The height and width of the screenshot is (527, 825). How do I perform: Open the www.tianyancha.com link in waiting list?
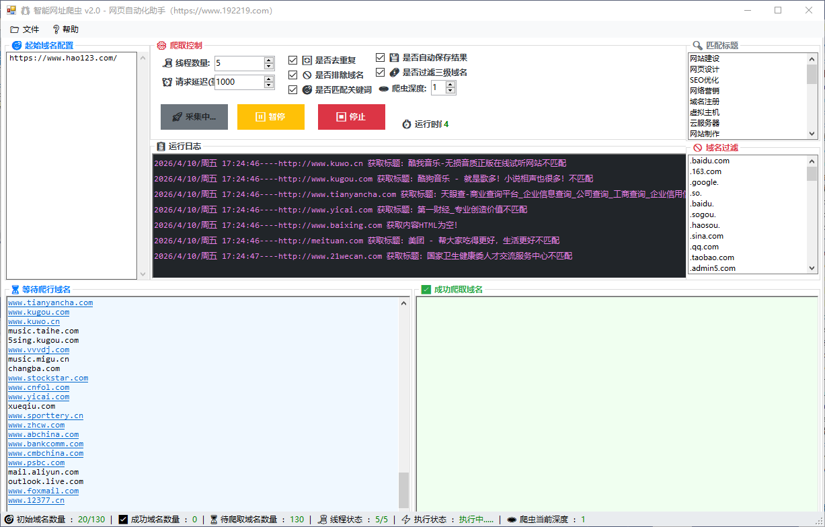[x=50, y=302]
